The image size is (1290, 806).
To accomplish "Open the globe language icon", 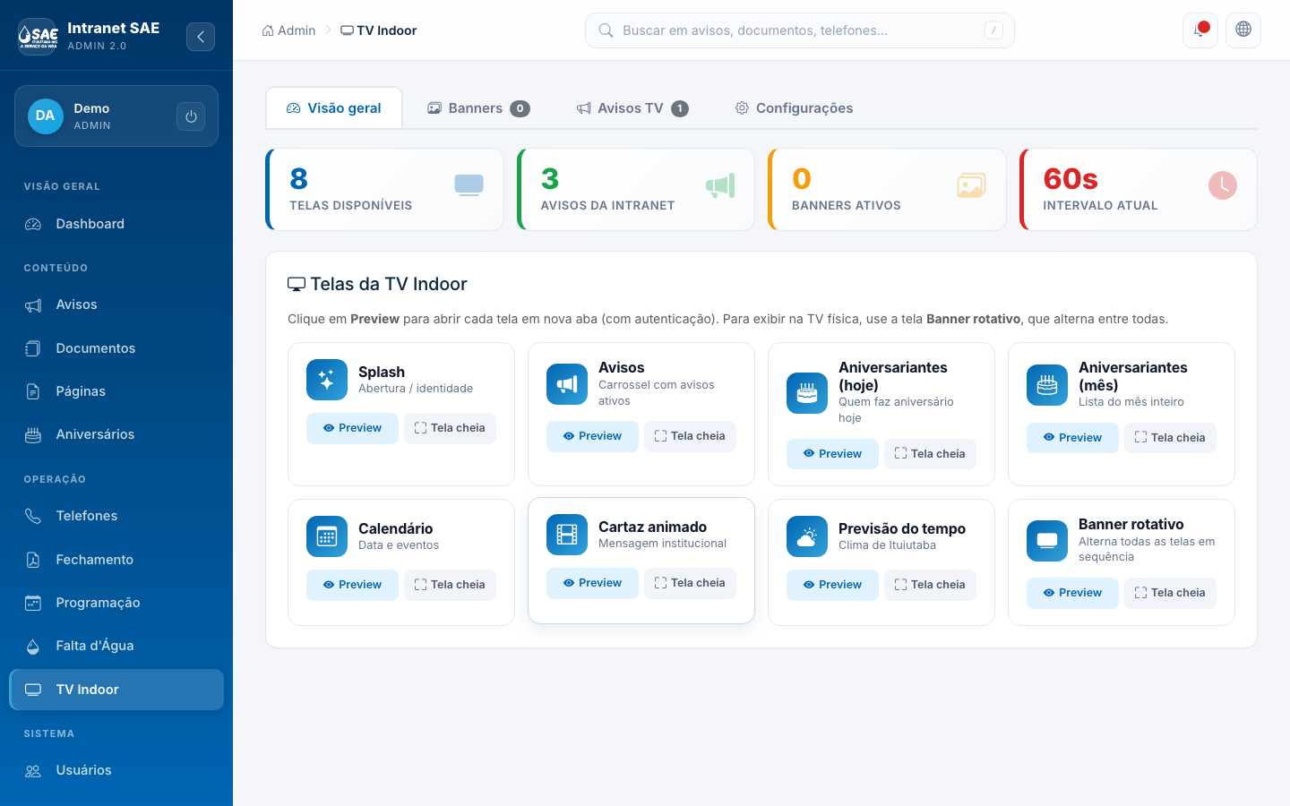I will click(x=1243, y=30).
